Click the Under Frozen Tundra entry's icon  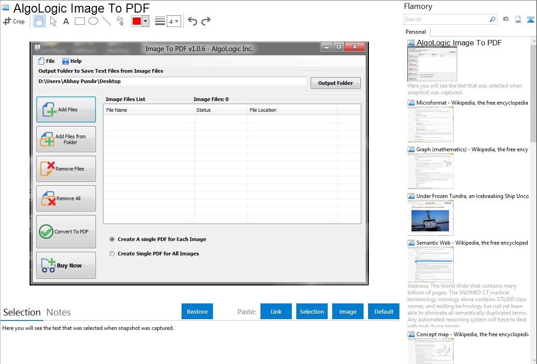(x=411, y=196)
